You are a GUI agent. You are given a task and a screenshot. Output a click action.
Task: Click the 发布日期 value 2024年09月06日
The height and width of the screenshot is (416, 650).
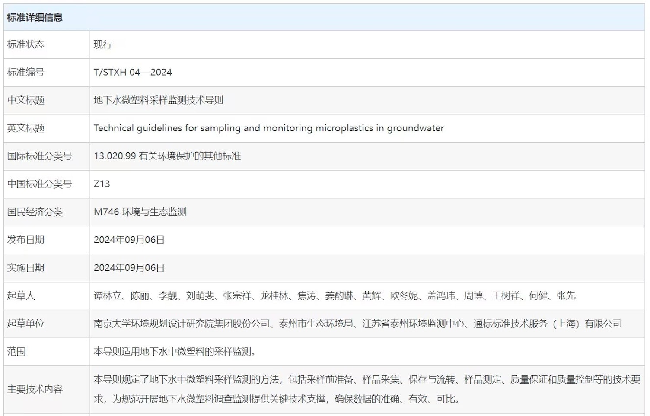[x=129, y=240]
